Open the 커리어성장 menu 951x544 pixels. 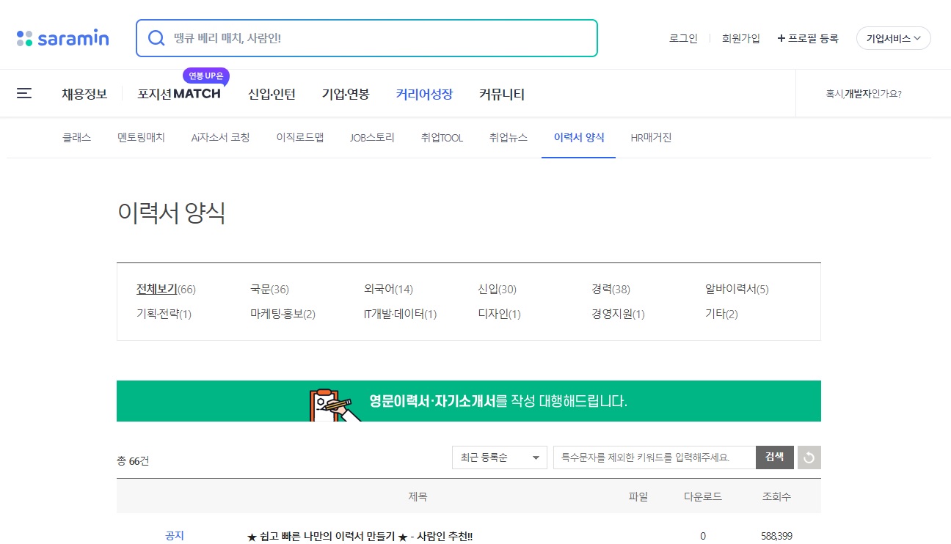[424, 94]
